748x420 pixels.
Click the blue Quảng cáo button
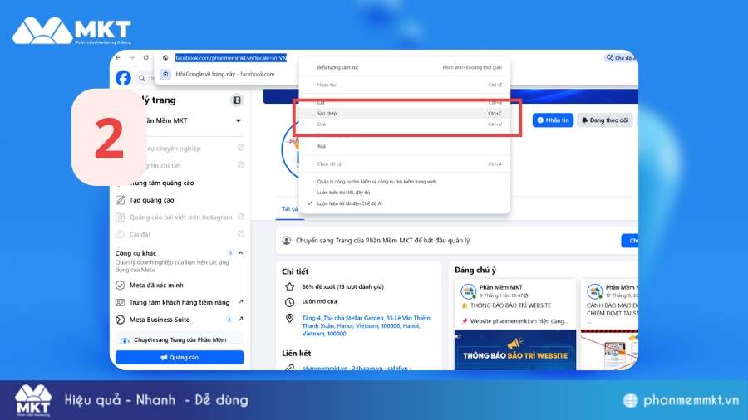[180, 357]
